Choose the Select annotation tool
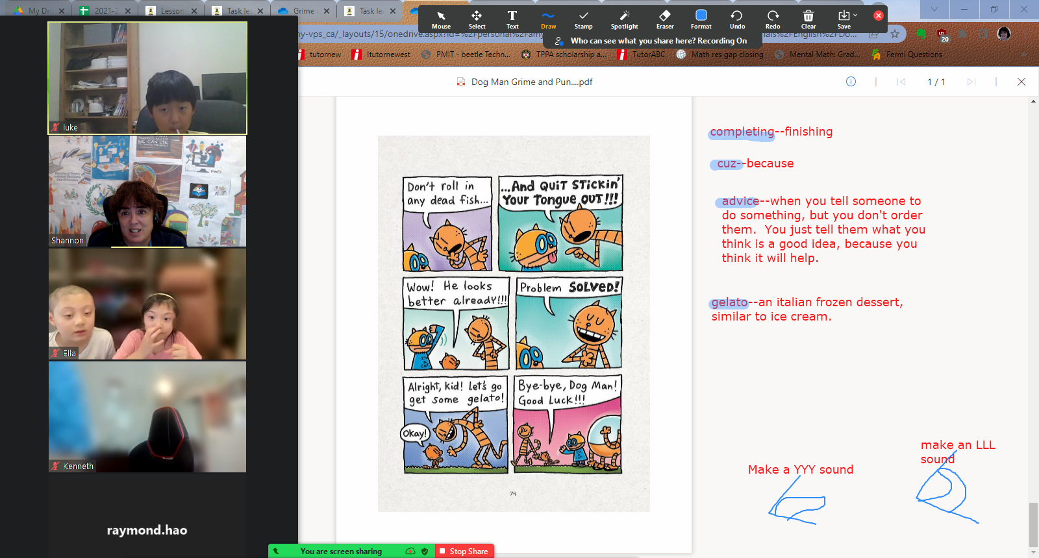The image size is (1039, 558). [477, 19]
